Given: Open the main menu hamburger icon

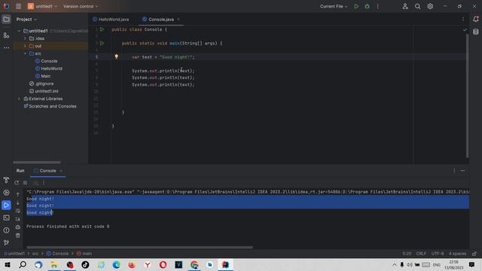Looking at the screenshot, I should click(x=18, y=6).
